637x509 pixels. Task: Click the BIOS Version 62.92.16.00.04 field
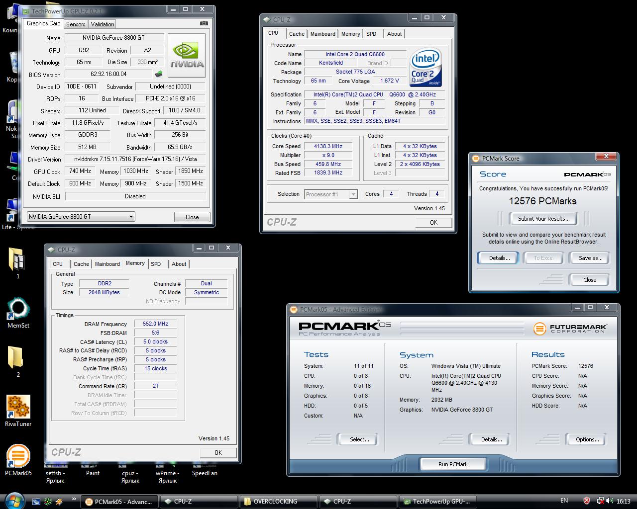point(108,74)
